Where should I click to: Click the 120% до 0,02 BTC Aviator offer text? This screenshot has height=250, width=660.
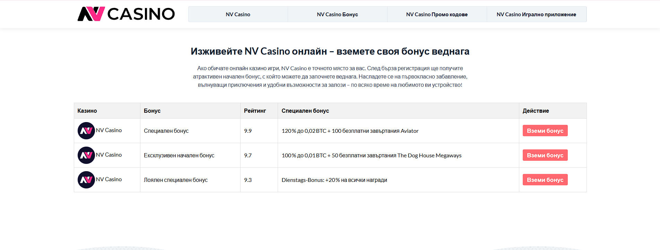(x=350, y=131)
